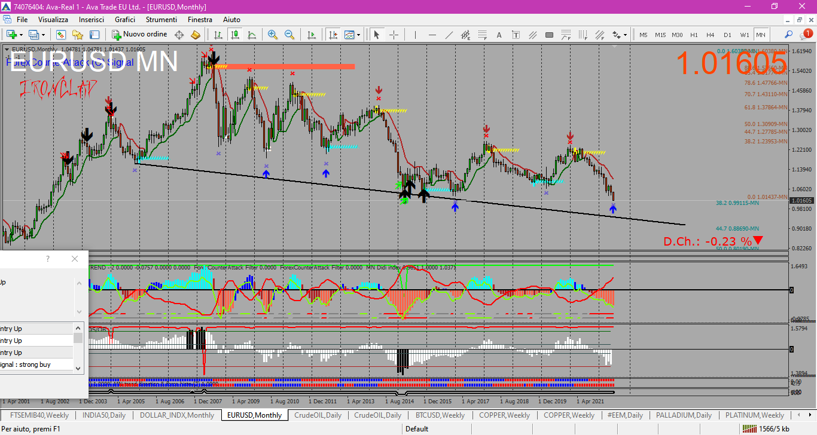817x435 pixels.
Task: Switch to M15 timeframe
Action: (x=660, y=35)
